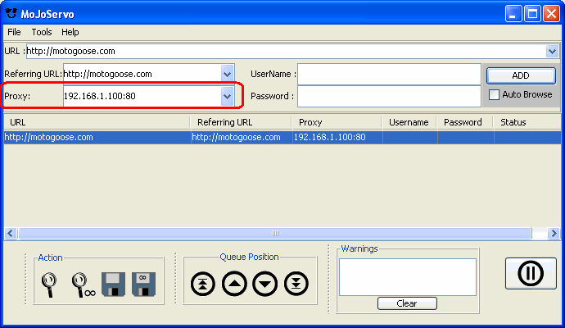Maximize the MoJoServo window
The height and width of the screenshot is (328, 565).
532,14
